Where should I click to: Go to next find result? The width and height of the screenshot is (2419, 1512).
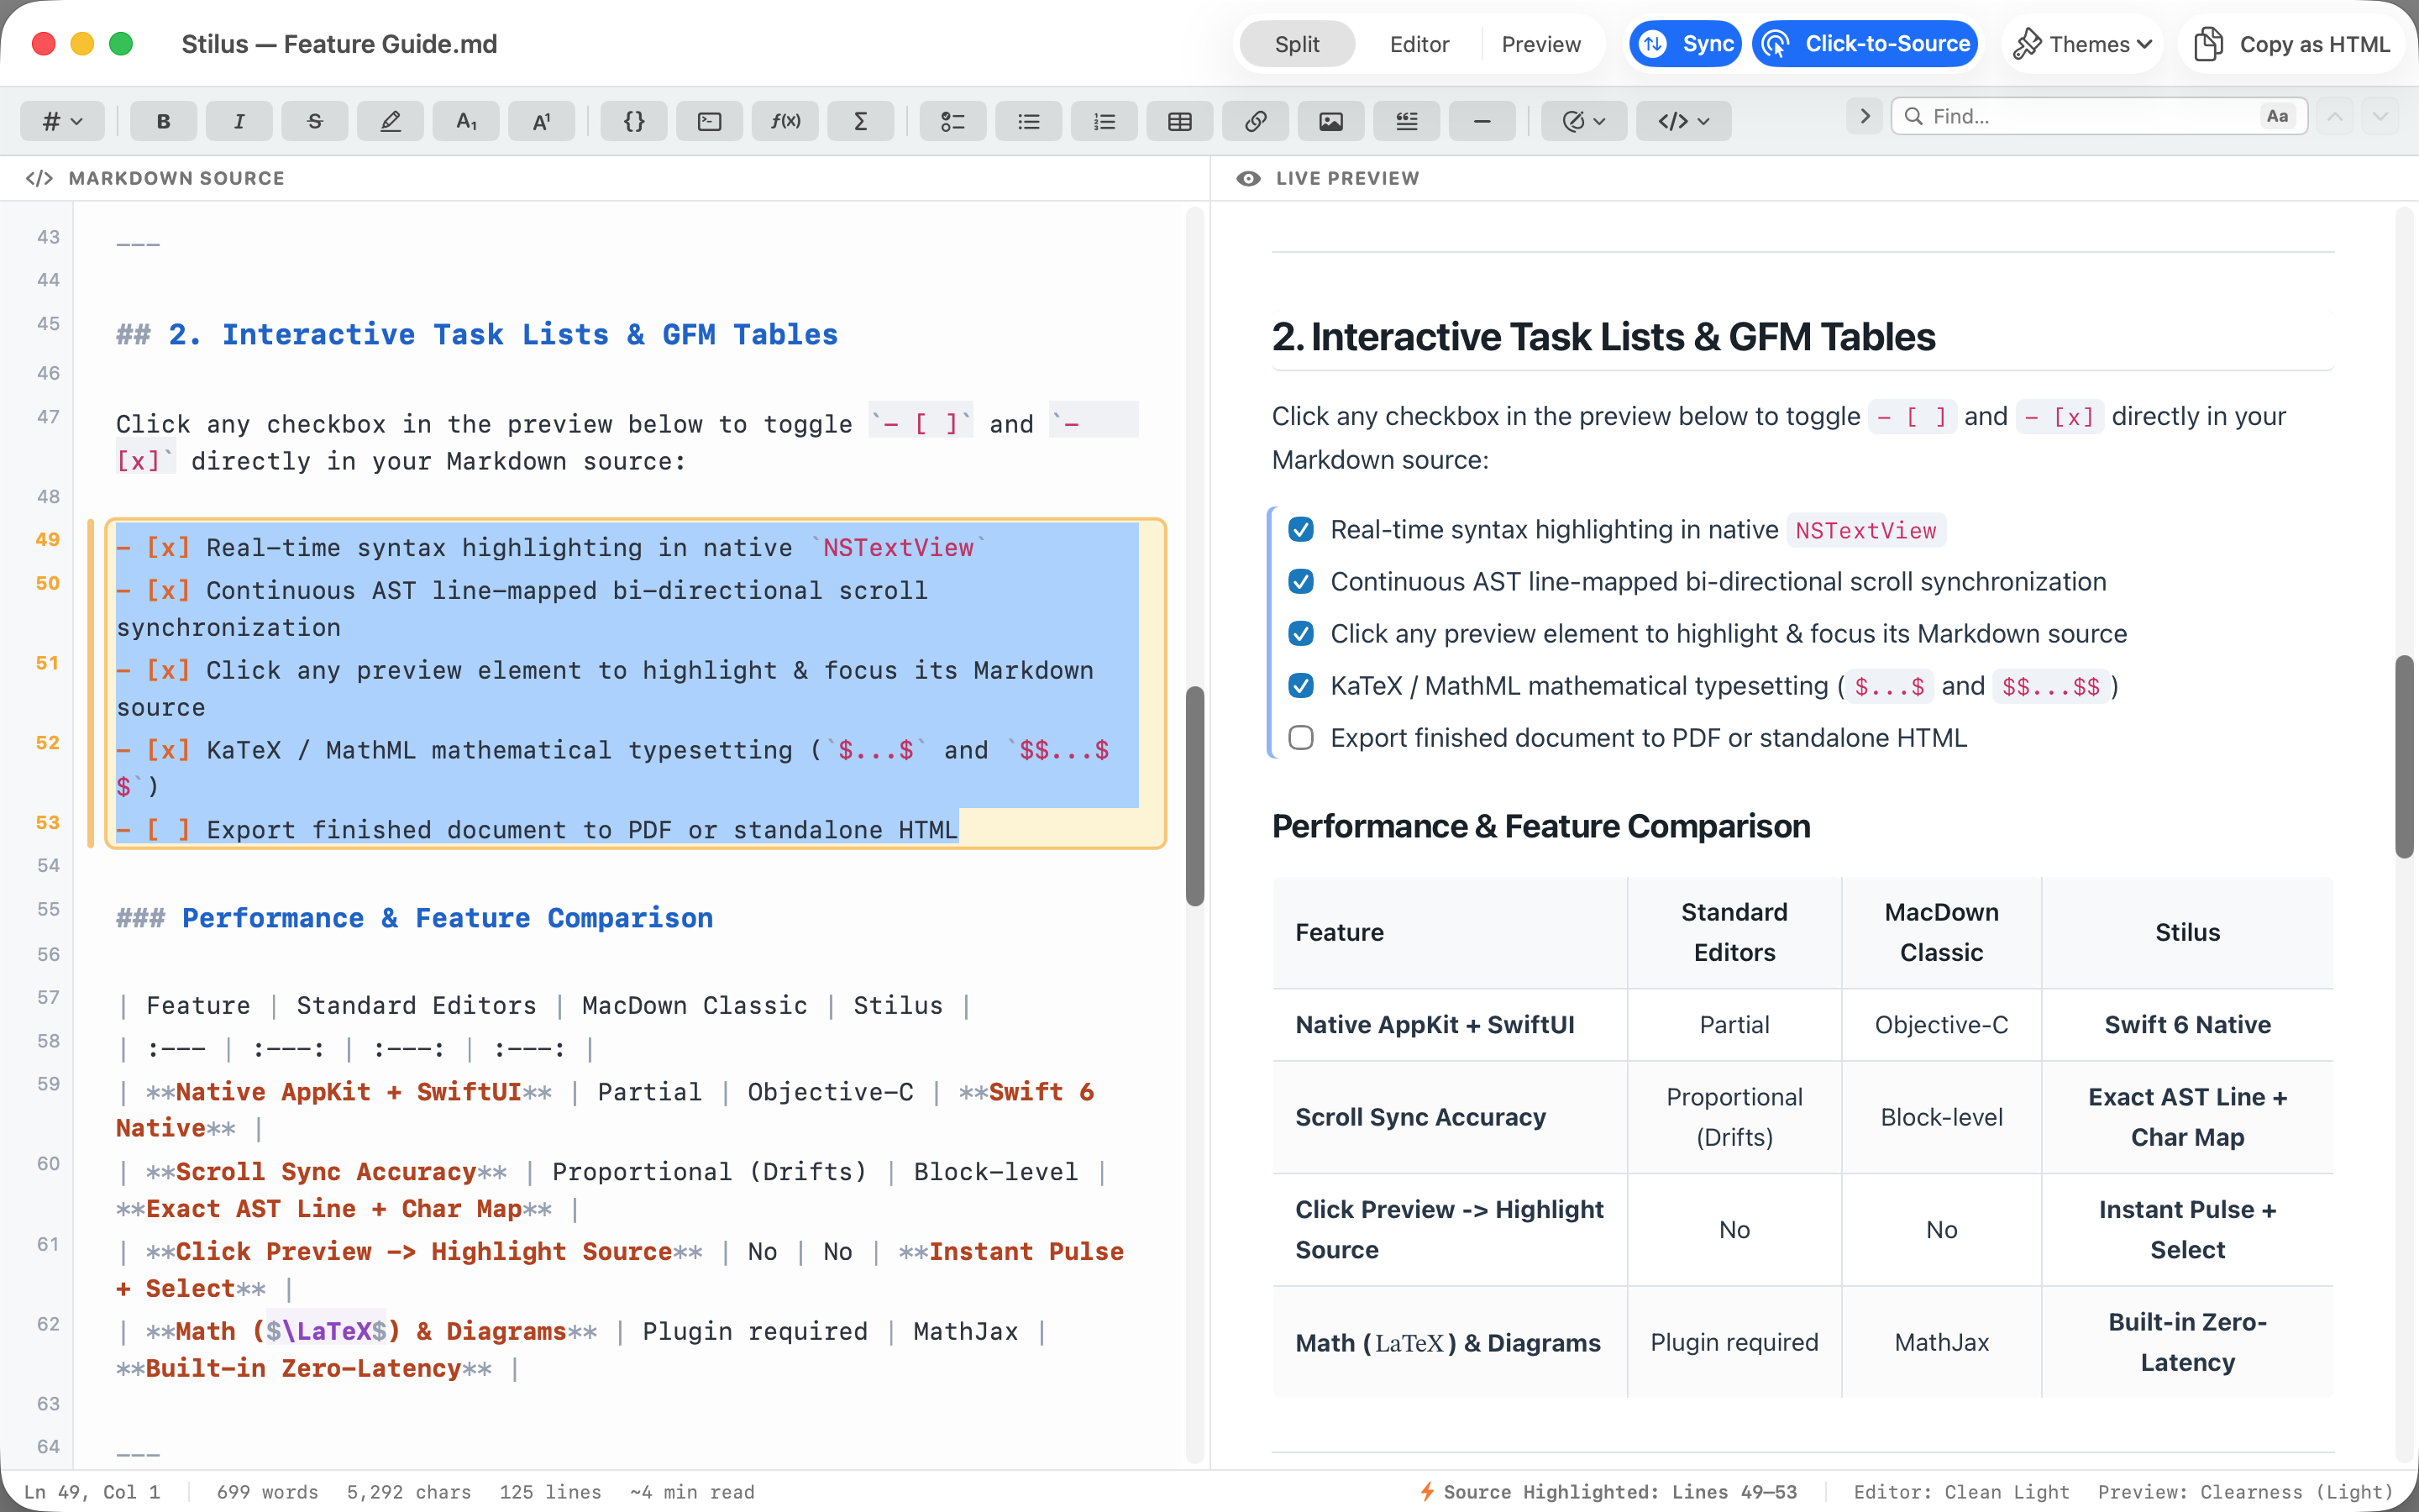[x=2381, y=116]
